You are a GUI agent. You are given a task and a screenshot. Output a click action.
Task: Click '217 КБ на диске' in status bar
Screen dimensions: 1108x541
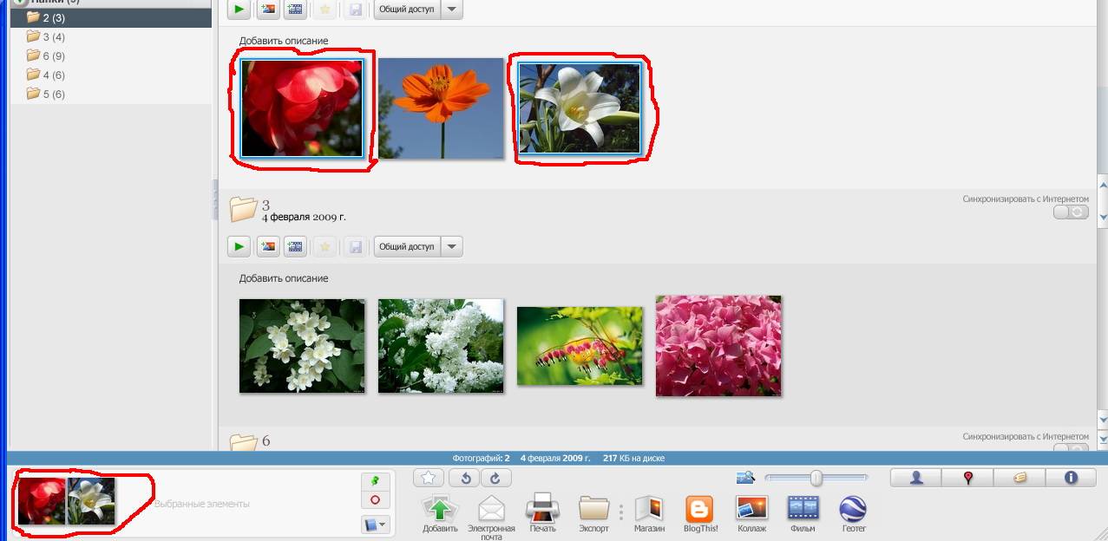634,458
